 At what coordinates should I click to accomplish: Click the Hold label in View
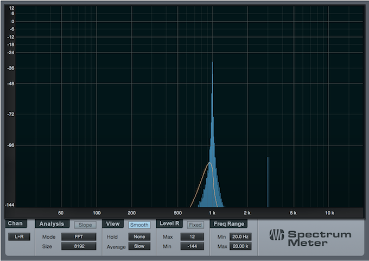112,237
